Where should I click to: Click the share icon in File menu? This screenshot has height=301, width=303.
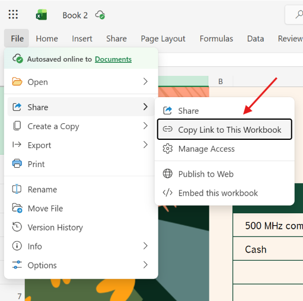[x=17, y=107]
